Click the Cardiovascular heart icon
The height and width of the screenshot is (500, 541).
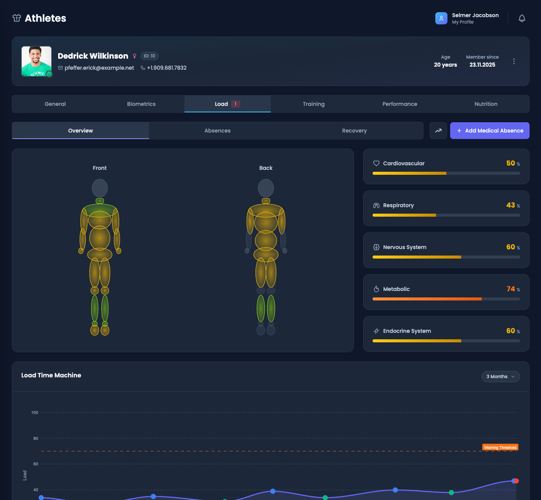(376, 163)
